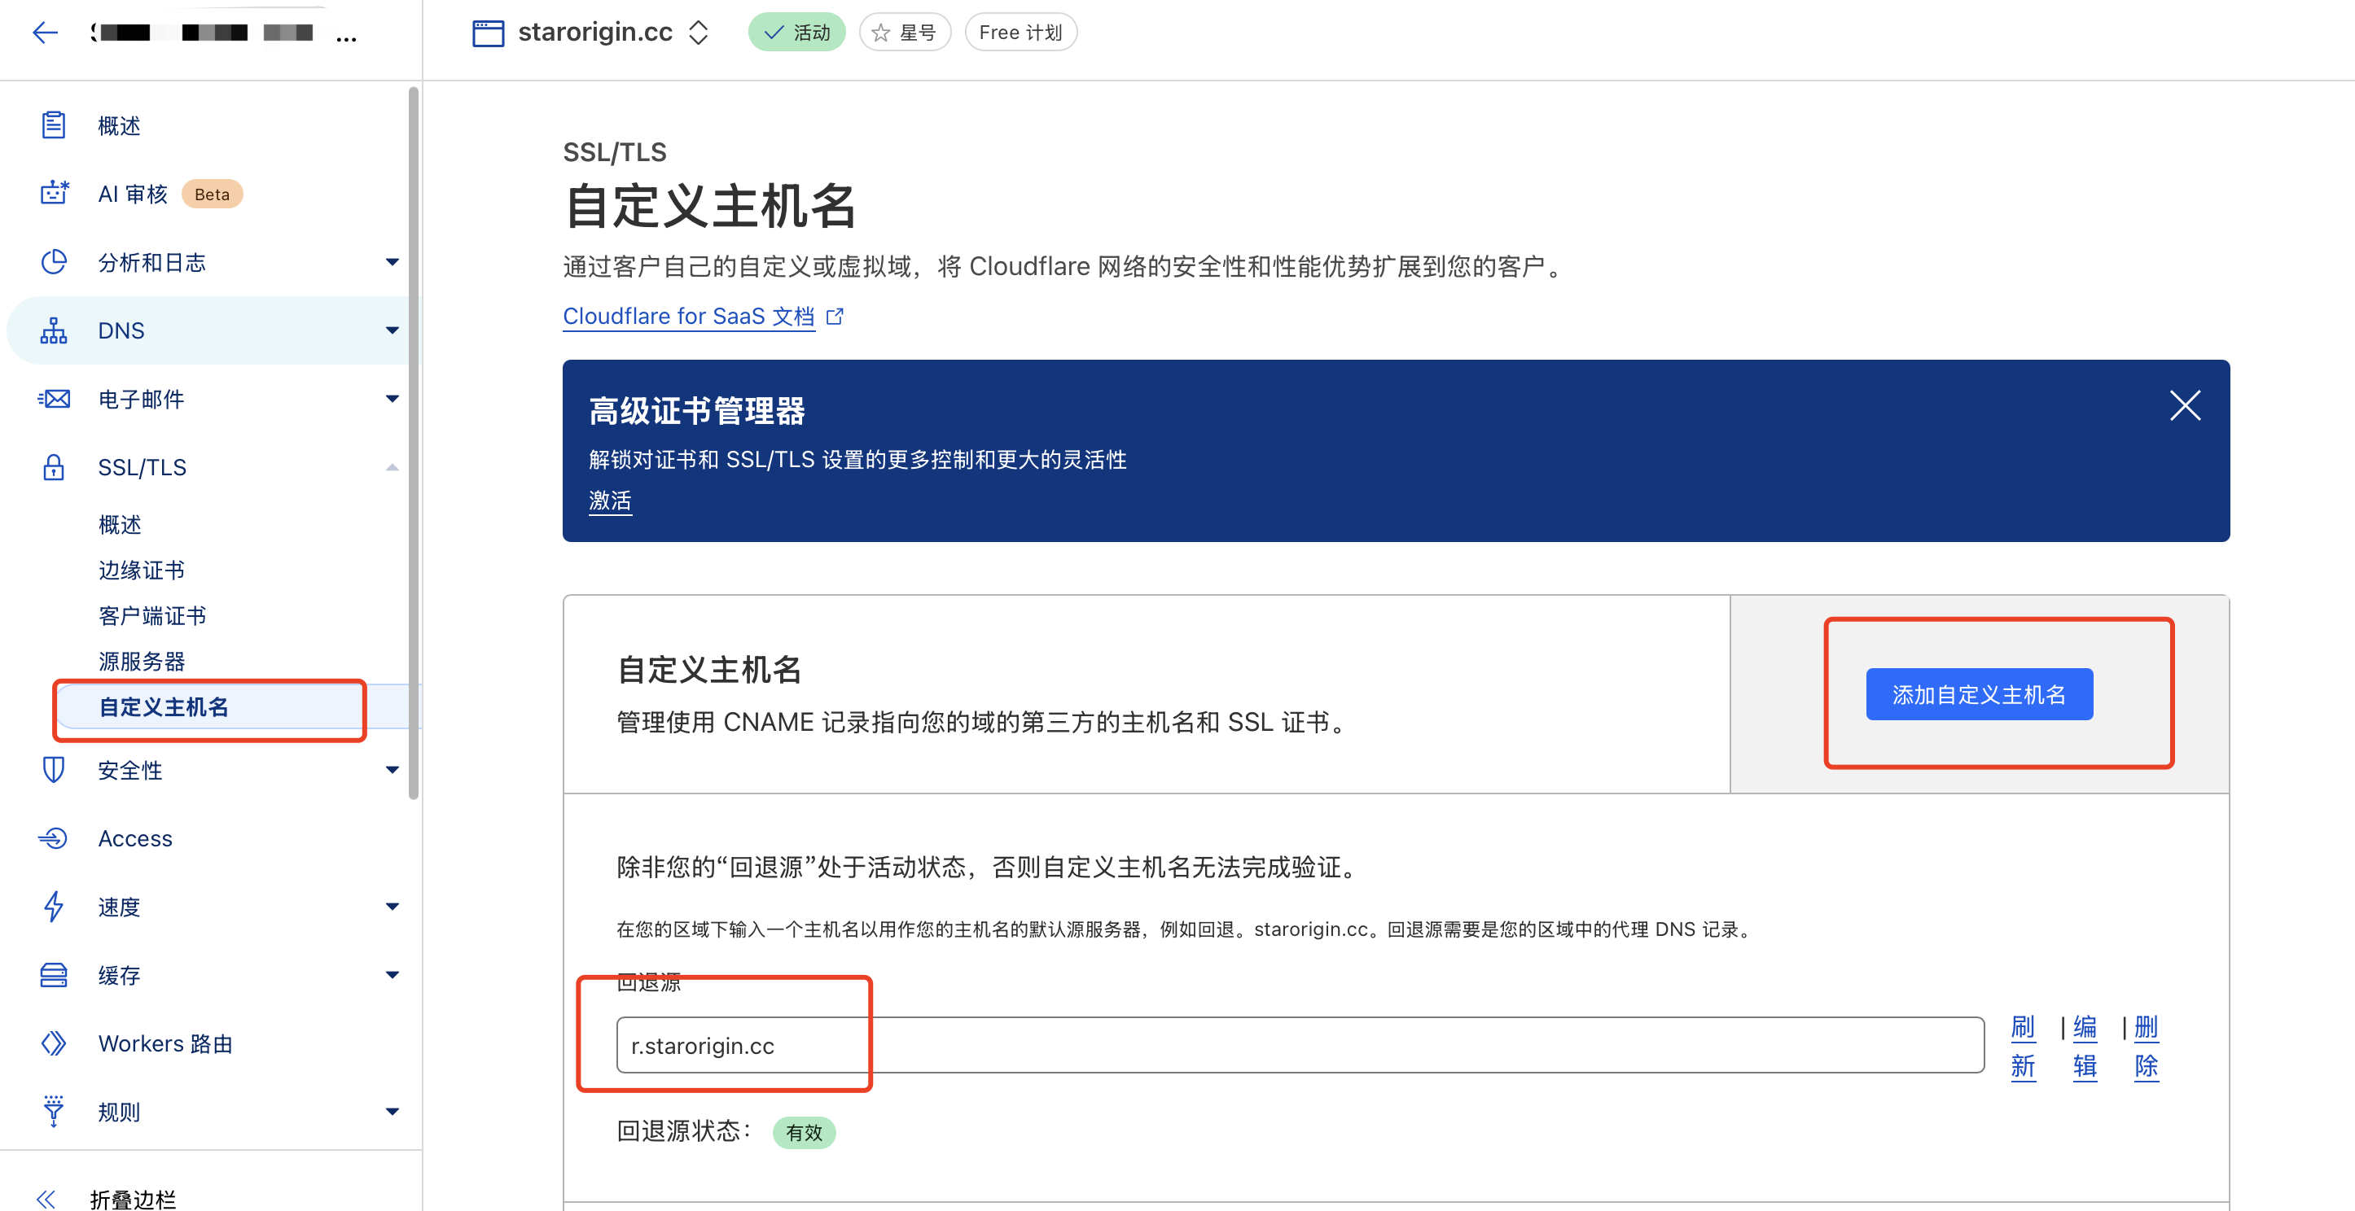Click the Access sidebar icon
This screenshot has width=2355, height=1211.
pos(53,838)
